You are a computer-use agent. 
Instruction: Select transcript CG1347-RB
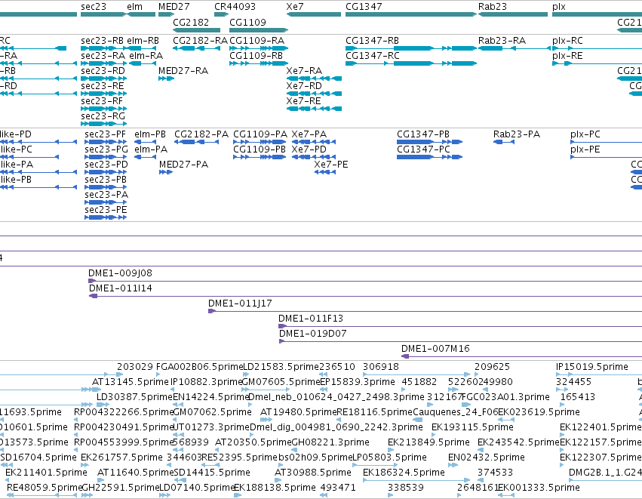pyautogui.click(x=411, y=48)
